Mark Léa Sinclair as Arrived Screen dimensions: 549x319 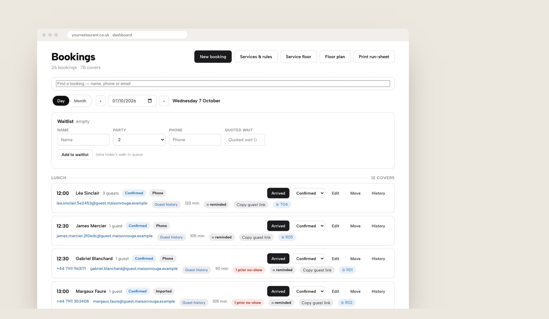point(278,193)
